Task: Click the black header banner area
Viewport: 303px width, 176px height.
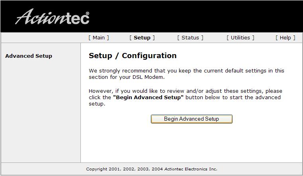Action: coord(193,16)
